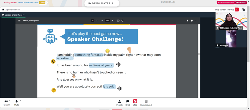Click the raised fist emoji on slide
Screen dimensions: 250x110
click(129, 50)
